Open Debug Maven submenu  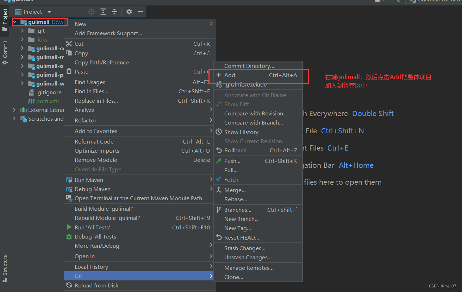(139, 189)
